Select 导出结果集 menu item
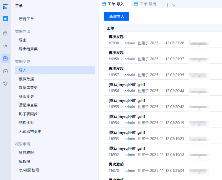The height and width of the screenshot is (180, 222). click(28, 49)
